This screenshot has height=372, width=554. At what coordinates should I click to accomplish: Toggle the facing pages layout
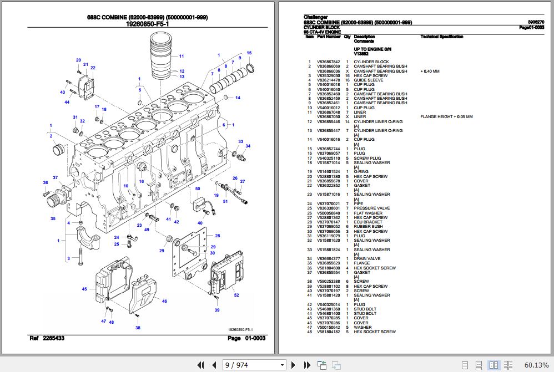(493, 365)
